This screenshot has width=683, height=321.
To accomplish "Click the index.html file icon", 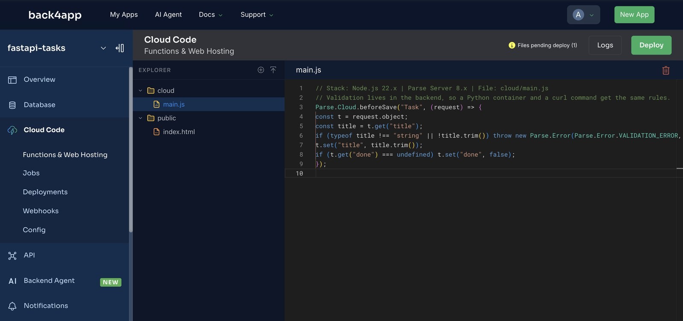I will coord(157,132).
